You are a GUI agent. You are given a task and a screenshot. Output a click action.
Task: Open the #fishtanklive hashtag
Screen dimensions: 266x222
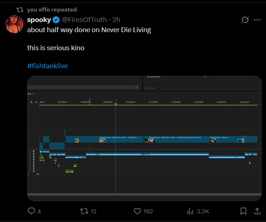pos(47,66)
